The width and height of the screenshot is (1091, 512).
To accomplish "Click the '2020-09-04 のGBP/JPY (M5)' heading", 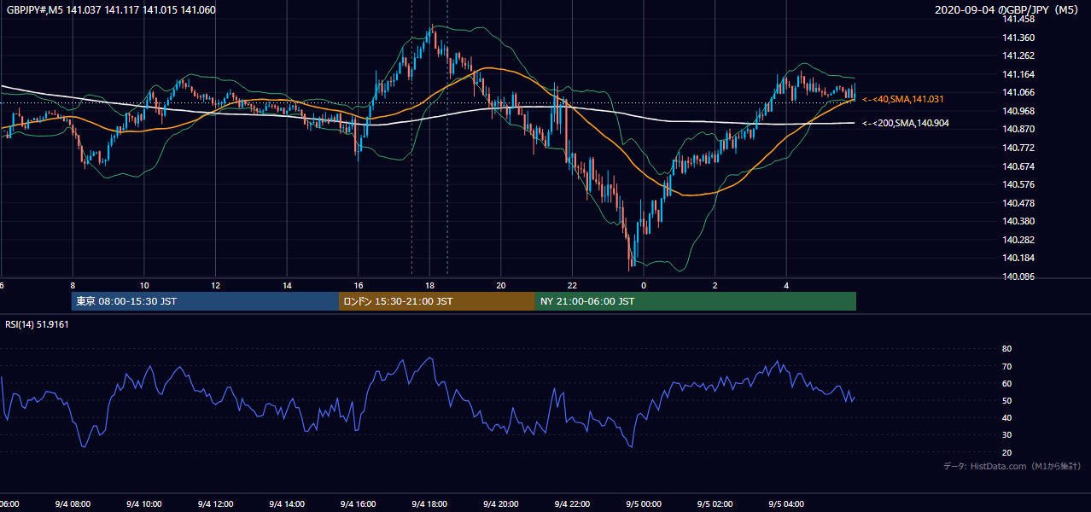I will [x=1008, y=10].
